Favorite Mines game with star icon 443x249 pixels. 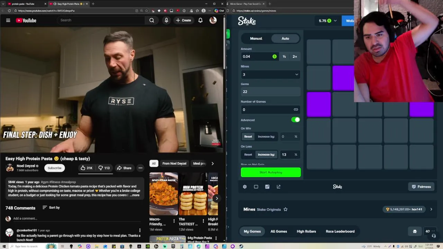[x=286, y=209]
